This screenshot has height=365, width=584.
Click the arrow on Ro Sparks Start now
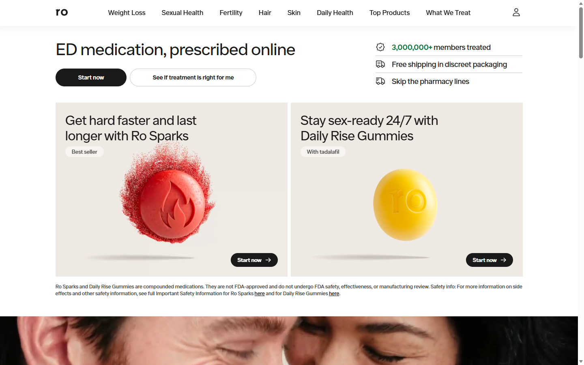[x=268, y=260]
